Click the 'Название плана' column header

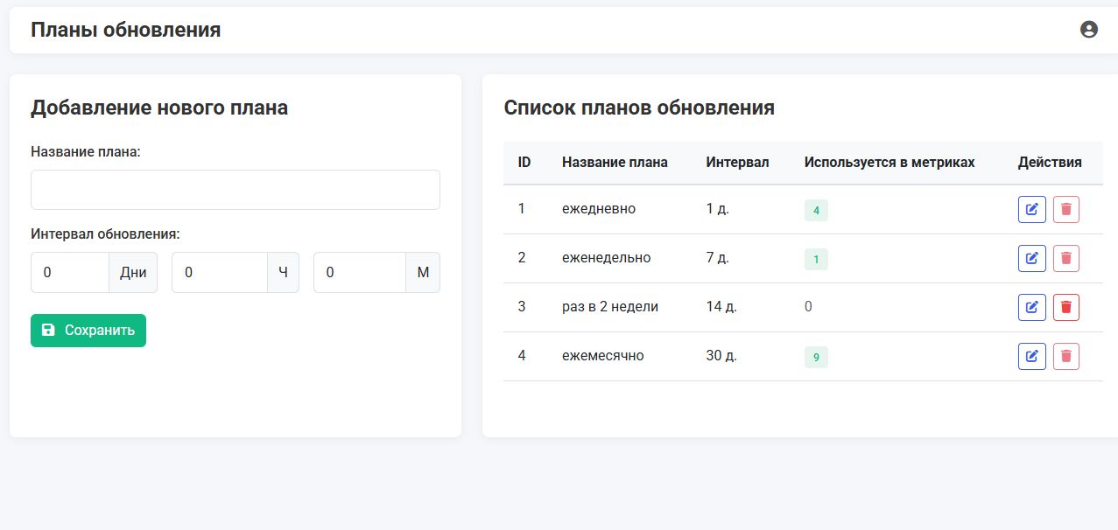pos(615,163)
